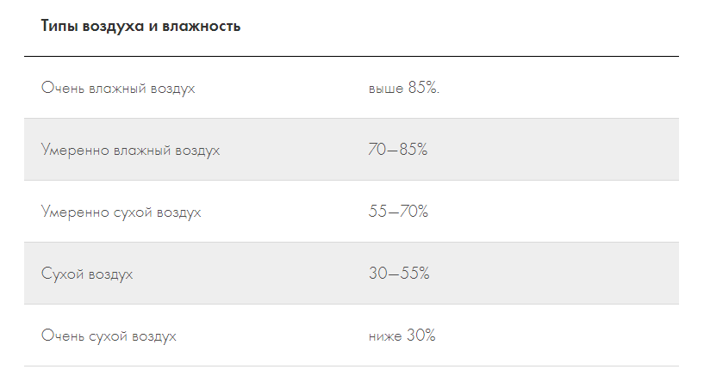This screenshot has width=704, height=388.
Task: Click the "Умеренно влажный воздух" label
Action: (x=130, y=151)
